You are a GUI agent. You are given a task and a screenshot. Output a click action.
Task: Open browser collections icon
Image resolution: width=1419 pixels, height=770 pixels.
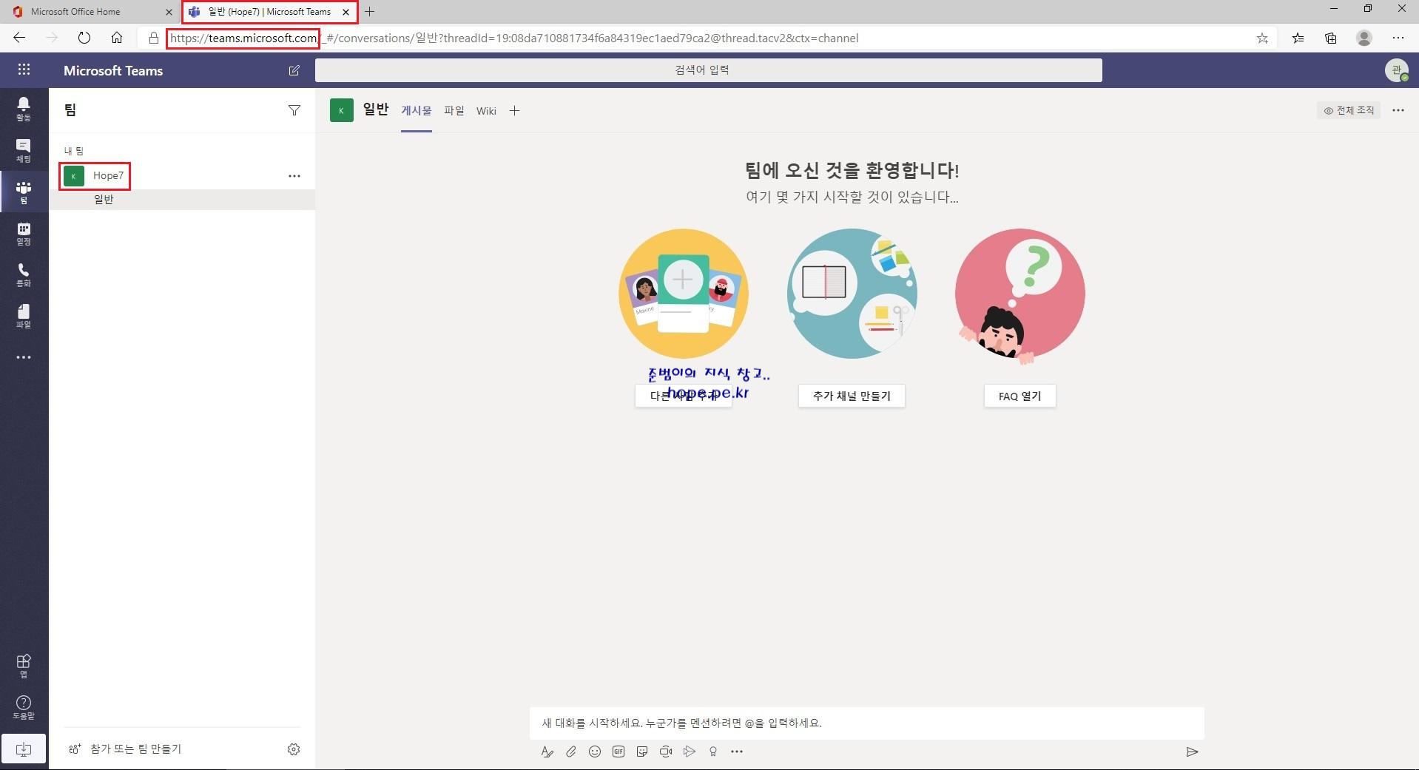pyautogui.click(x=1331, y=38)
